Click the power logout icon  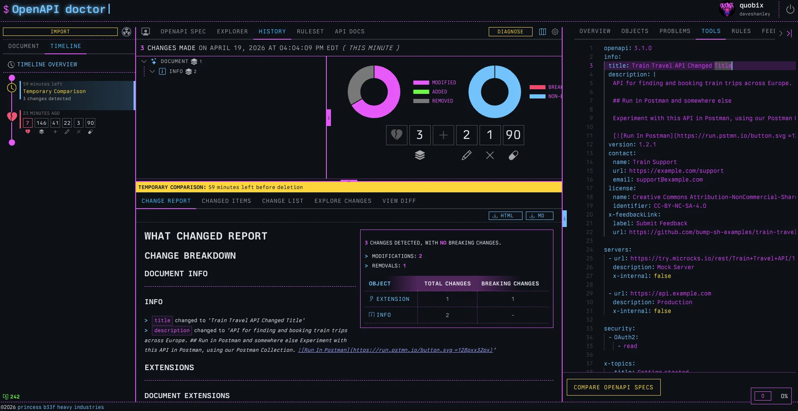pos(790,9)
